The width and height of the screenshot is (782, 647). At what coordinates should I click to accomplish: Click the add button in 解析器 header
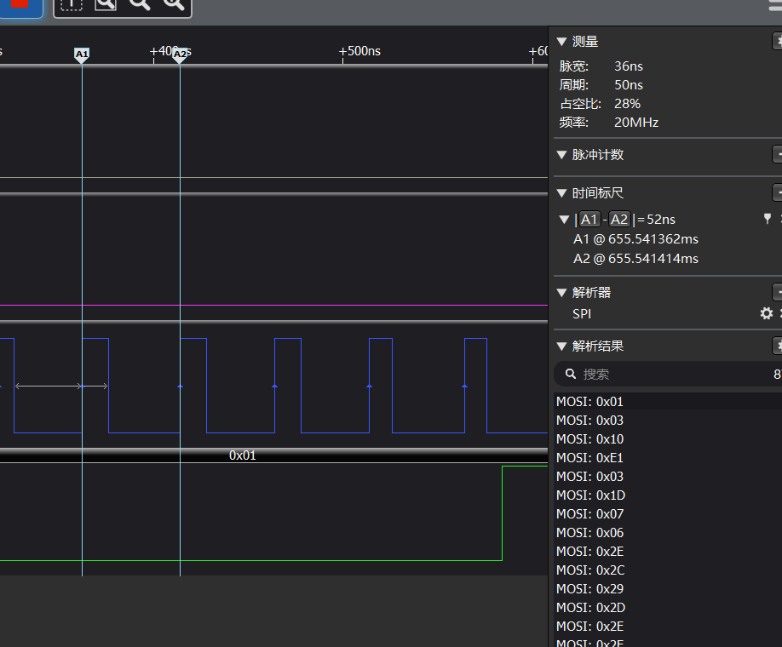tap(778, 293)
